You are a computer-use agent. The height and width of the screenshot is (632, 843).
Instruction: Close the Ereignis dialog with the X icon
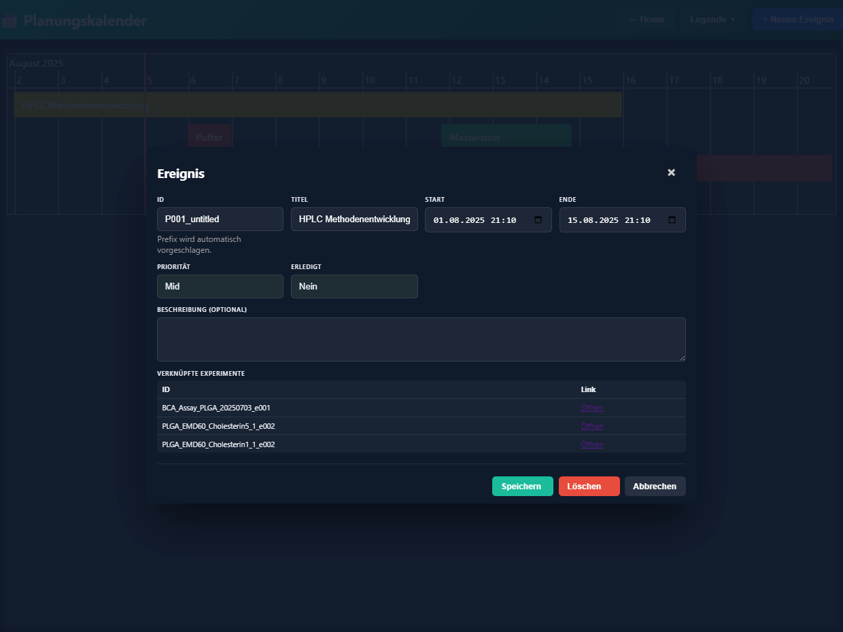[671, 173]
